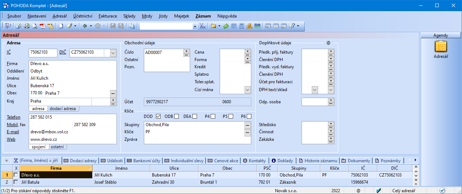Click the round check icon in status bar
Image resolution: width=462 pixels, height=194 pixels.
[x=442, y=190]
